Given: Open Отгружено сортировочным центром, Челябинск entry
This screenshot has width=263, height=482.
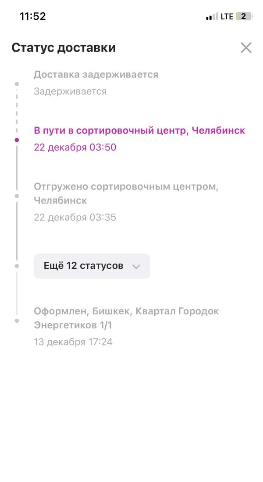Looking at the screenshot, I should click(126, 194).
